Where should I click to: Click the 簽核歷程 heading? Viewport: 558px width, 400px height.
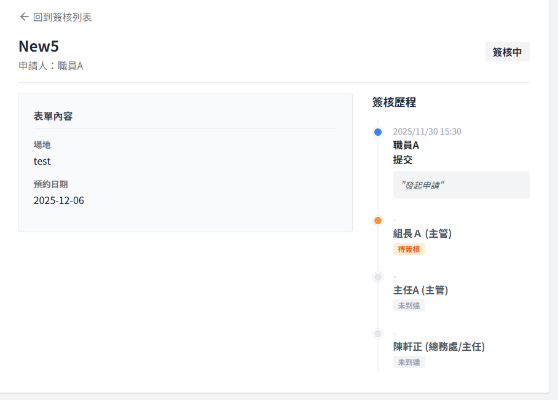(394, 103)
